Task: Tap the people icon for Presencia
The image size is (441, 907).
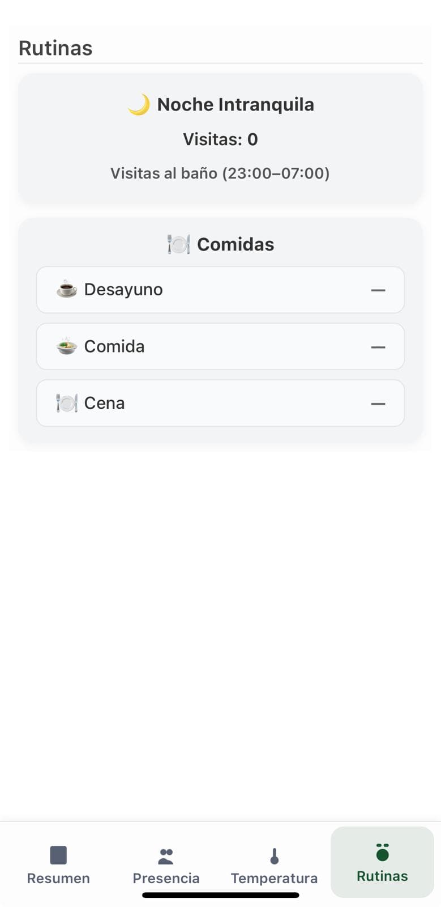Action: tap(166, 856)
